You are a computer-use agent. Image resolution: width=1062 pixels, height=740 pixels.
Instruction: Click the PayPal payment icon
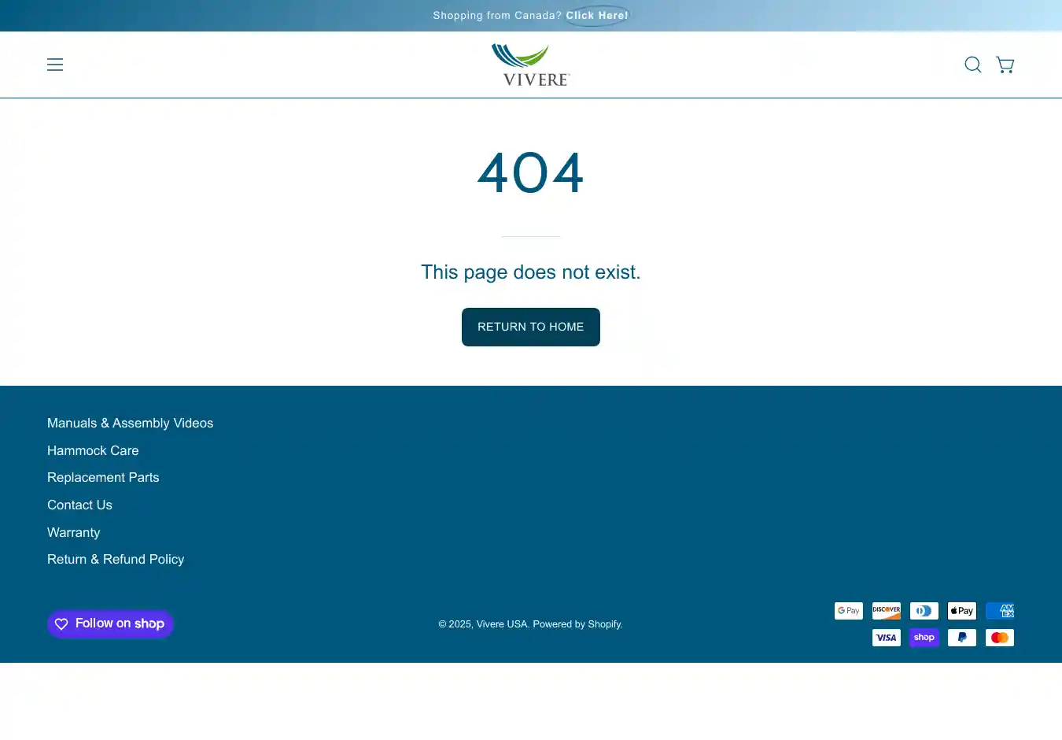point(961,638)
